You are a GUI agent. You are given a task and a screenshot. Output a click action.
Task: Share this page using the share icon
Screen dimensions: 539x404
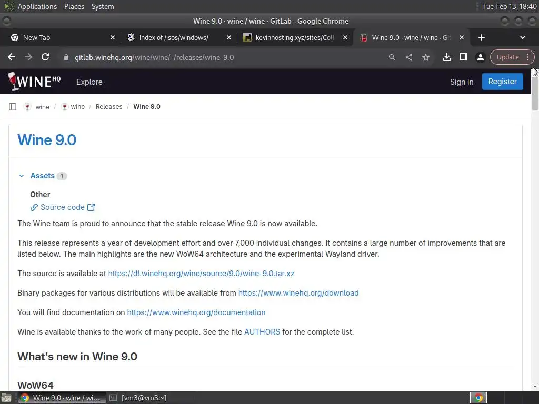pos(408,57)
